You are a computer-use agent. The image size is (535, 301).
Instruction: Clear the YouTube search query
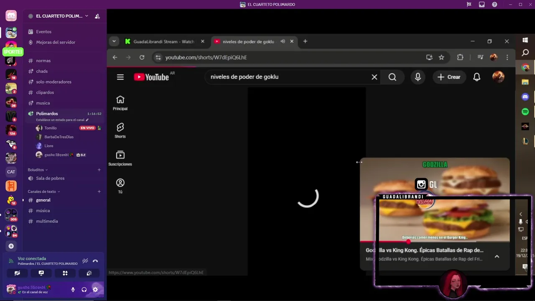tap(374, 77)
